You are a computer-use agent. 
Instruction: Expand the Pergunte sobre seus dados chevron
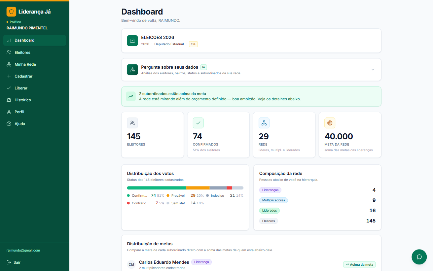[x=373, y=70]
